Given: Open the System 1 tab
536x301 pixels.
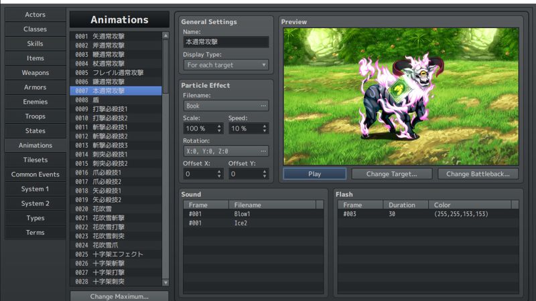Looking at the screenshot, I should click(36, 189).
